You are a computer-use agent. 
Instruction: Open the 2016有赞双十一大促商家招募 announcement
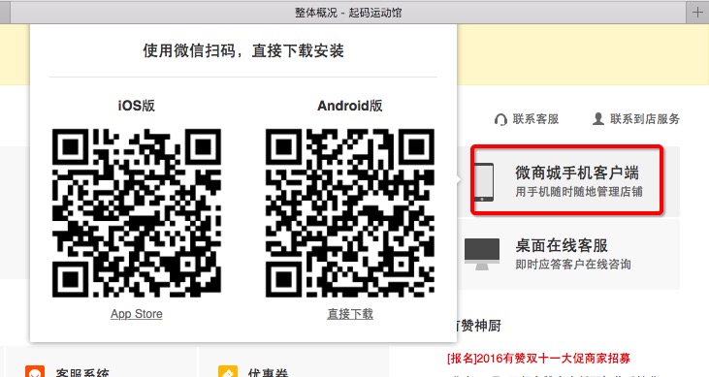538,359
